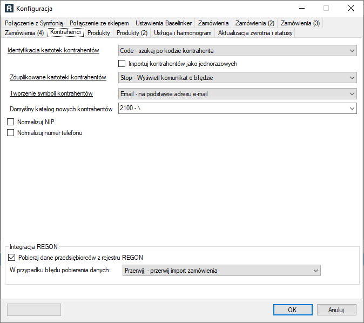364x323 pixels.
Task: Click the Konfiguracja app icon in title bar
Action: (x=9, y=8)
